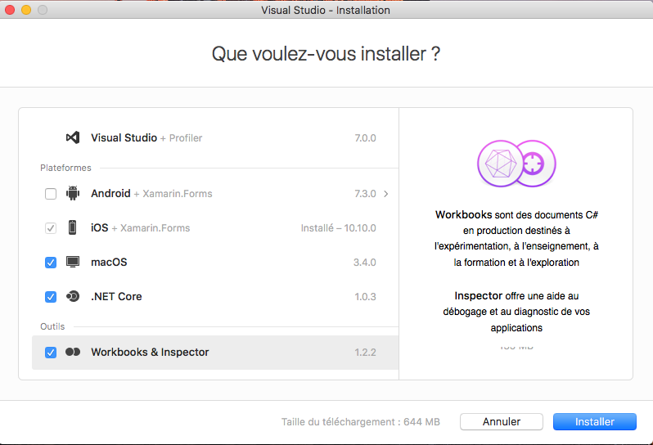653x445 pixels.
Task: Click the Workbooks version 1.2.2
Action: (x=365, y=353)
